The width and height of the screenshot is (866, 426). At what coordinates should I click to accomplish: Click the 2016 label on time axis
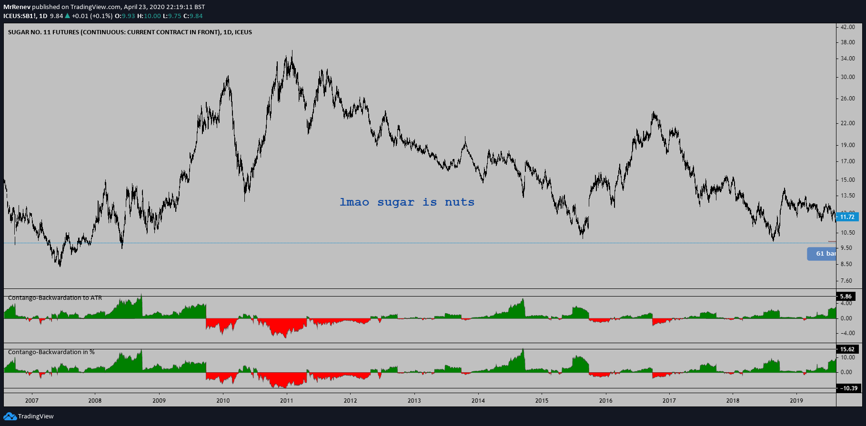[x=606, y=401]
